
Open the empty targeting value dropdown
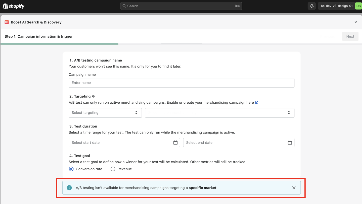[220, 113]
